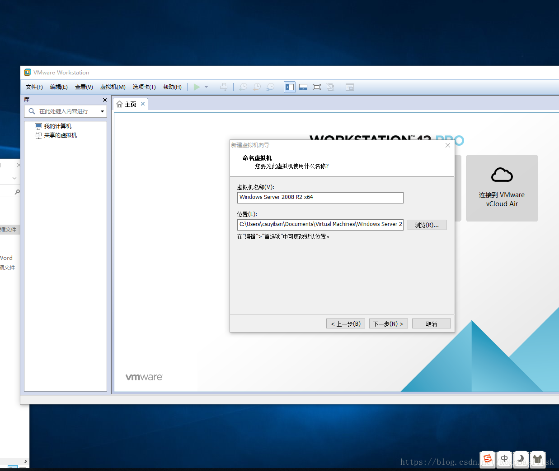Open the 查看(V) menu
This screenshot has width=559, height=471.
tap(84, 87)
